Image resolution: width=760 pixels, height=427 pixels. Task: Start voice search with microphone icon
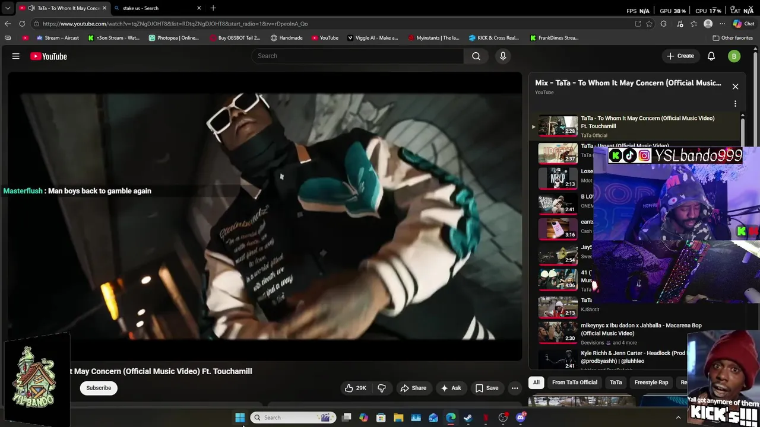(x=503, y=56)
